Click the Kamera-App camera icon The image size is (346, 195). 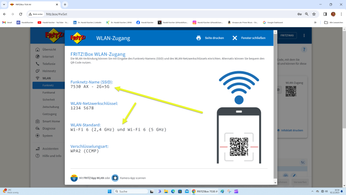point(115,178)
